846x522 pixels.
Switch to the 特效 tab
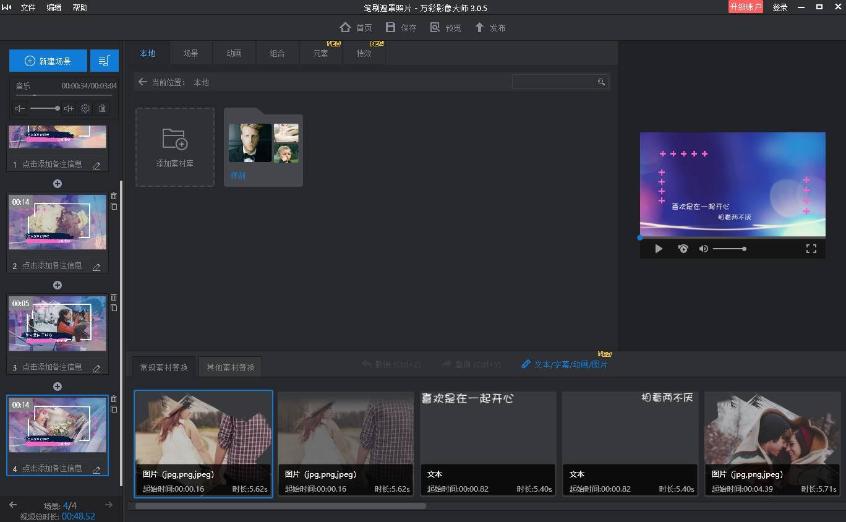(x=364, y=53)
